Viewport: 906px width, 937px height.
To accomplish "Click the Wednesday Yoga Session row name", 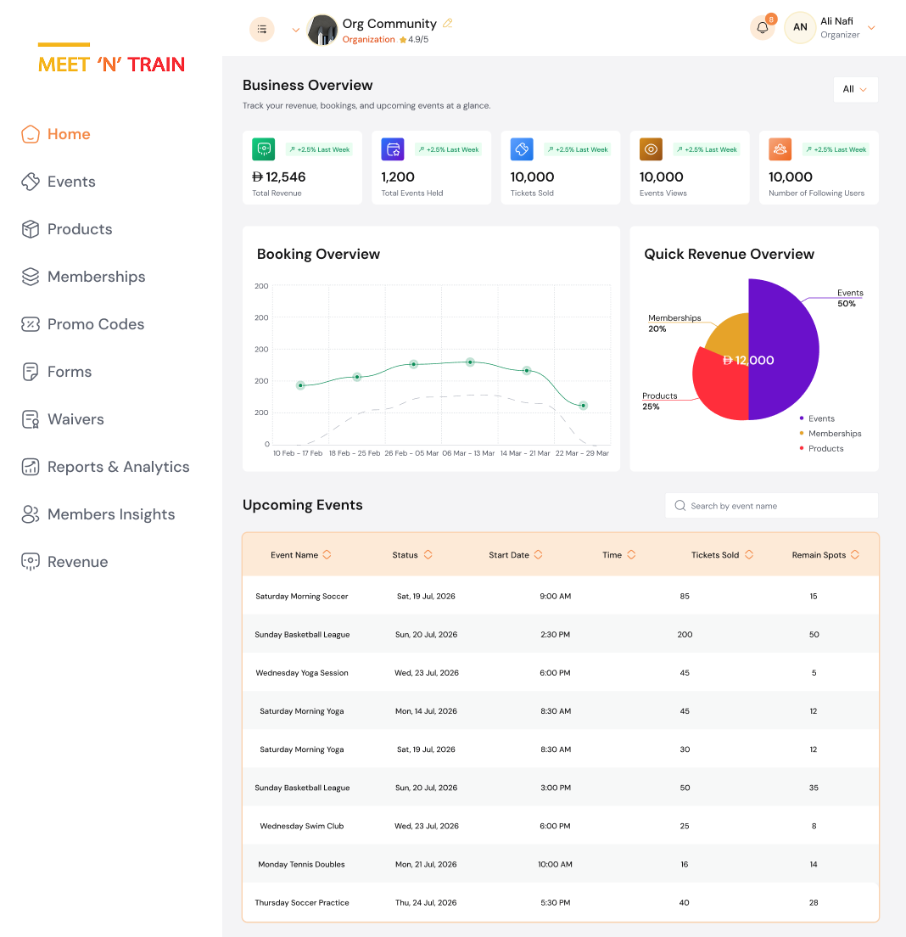I will click(x=302, y=673).
